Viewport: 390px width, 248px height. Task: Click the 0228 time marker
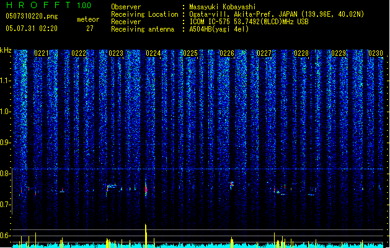tap(301, 53)
